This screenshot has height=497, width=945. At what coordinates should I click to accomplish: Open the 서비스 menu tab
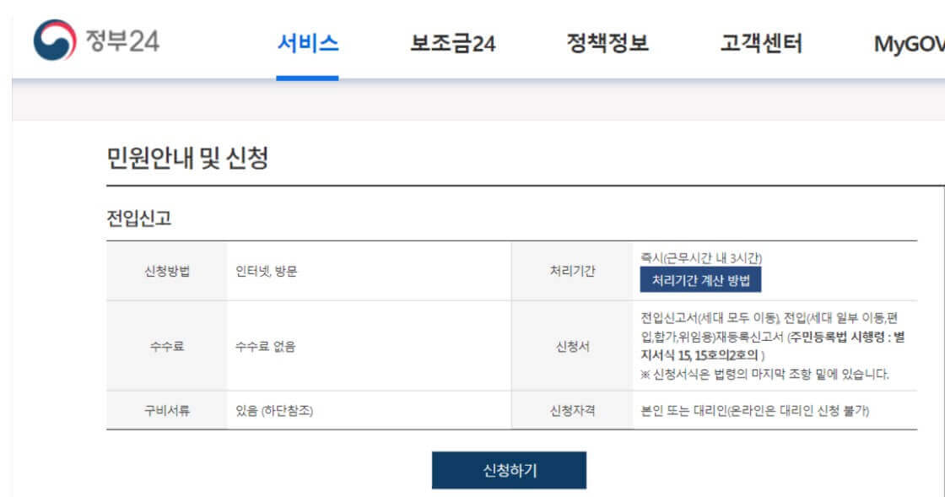[307, 43]
